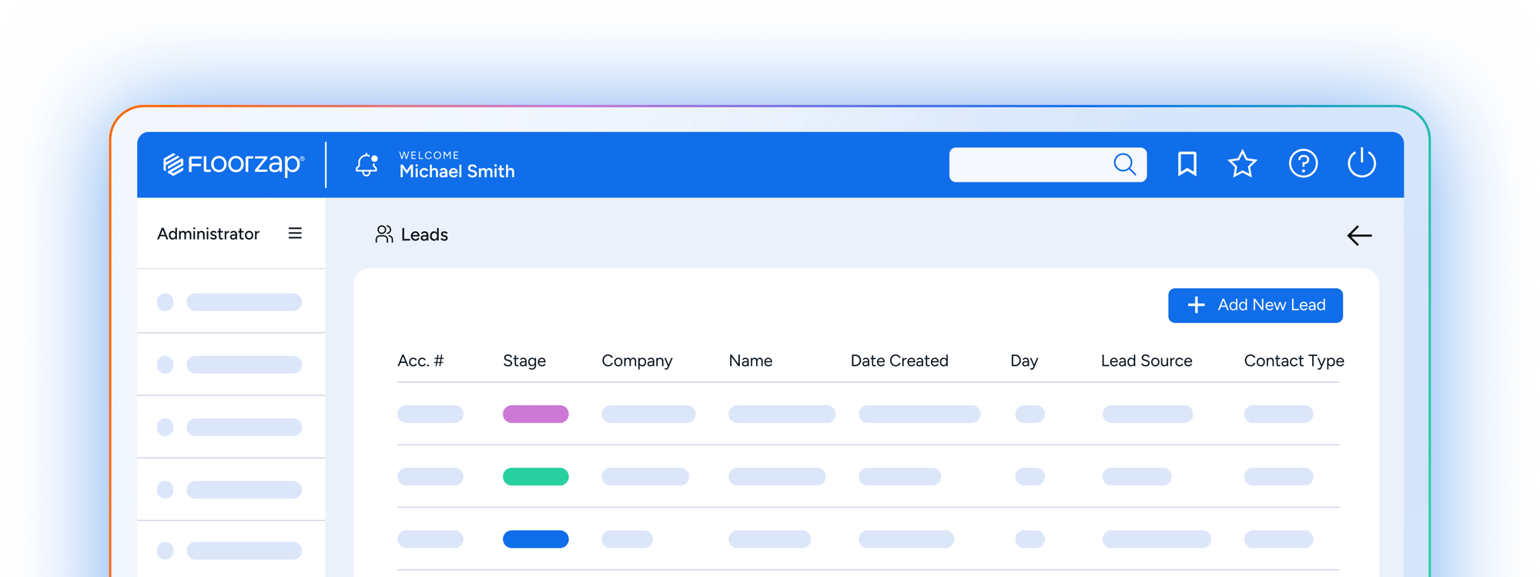
Task: Open the third sidebar menu item
Action: click(231, 427)
